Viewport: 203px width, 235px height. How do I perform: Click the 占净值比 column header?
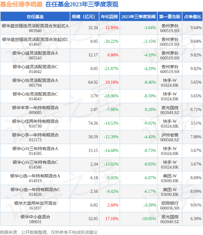click(x=192, y=16)
